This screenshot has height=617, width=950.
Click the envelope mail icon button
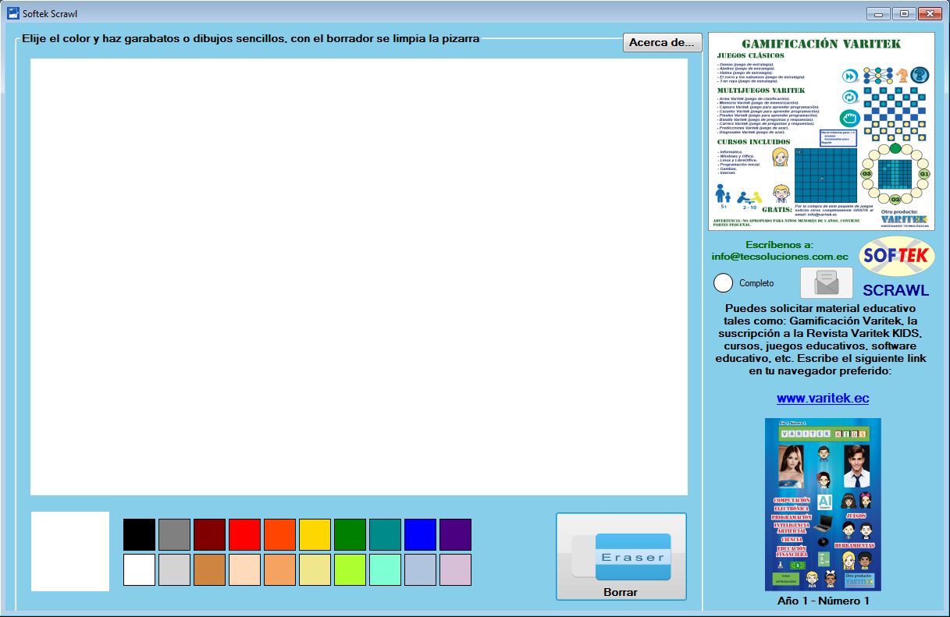[x=827, y=282]
